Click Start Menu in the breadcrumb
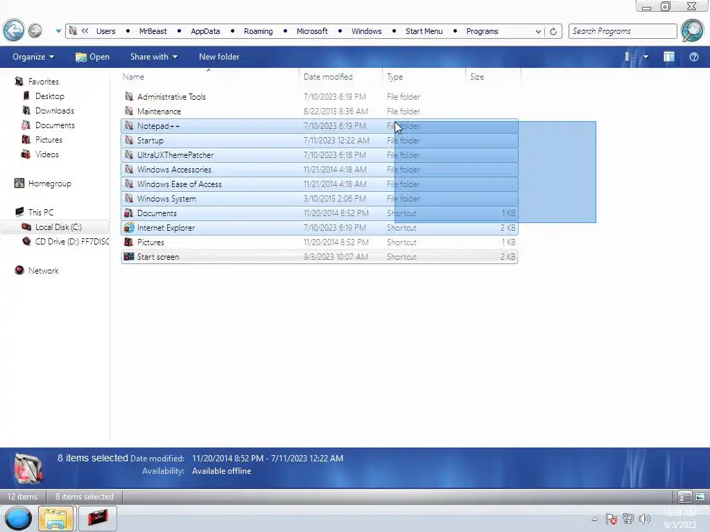Screen dimensions: 710x532 (424, 31)
